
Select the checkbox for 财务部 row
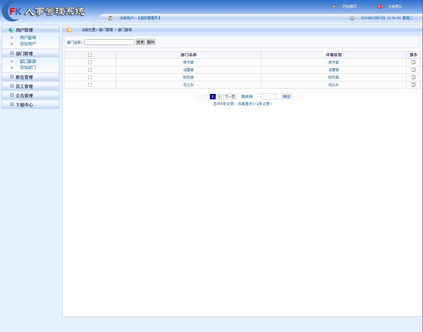coord(90,77)
